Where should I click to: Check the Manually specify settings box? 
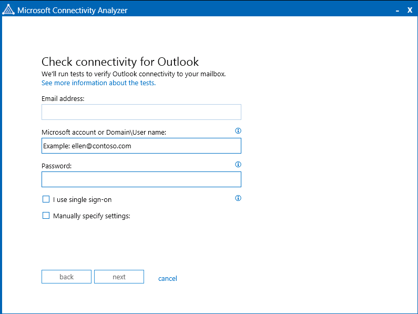46,216
